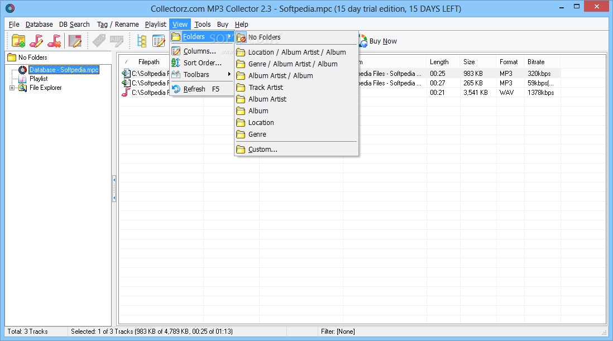
Task: Click the 3,541 KB size cell
Action: click(x=476, y=93)
